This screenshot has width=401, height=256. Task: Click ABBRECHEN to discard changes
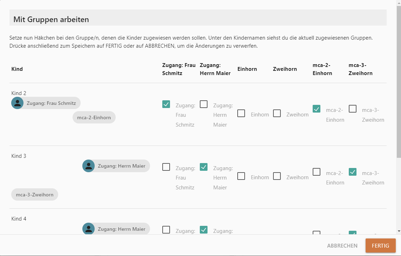pyautogui.click(x=342, y=245)
